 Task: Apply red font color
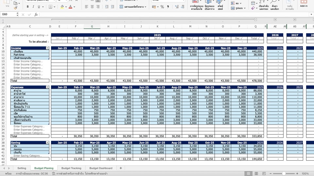[x=71, y=7]
